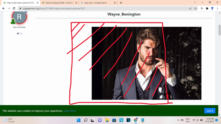Open the Chrome profile avatar icon
The height and width of the screenshot is (124, 221).
coord(212,8)
